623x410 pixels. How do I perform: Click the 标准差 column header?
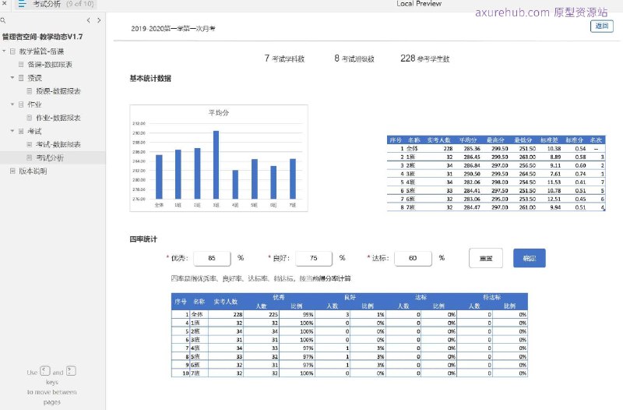pos(549,140)
